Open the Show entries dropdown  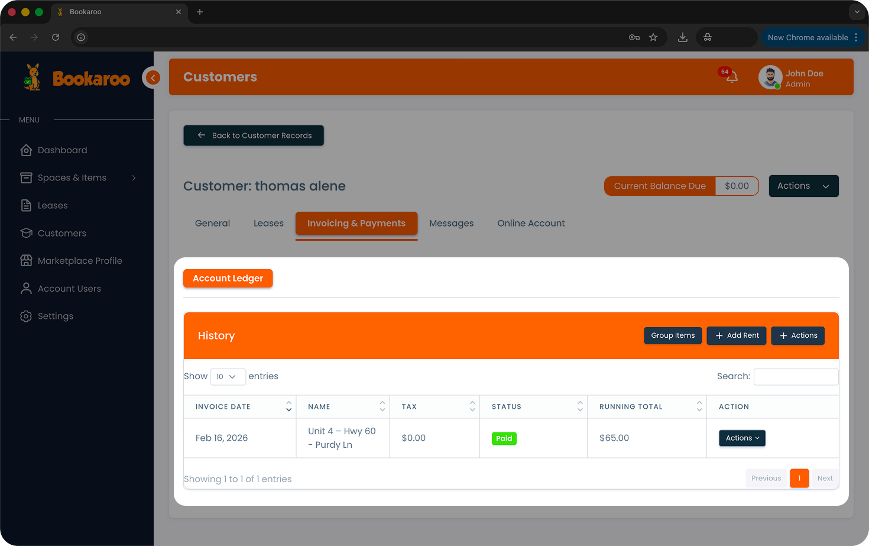click(x=228, y=376)
